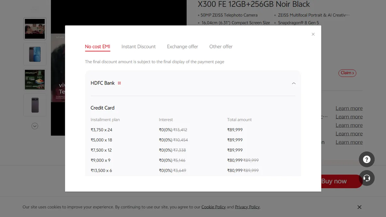This screenshot has width=386, height=217.
Task: Select the first video product thumbnail
Action: point(35,29)
